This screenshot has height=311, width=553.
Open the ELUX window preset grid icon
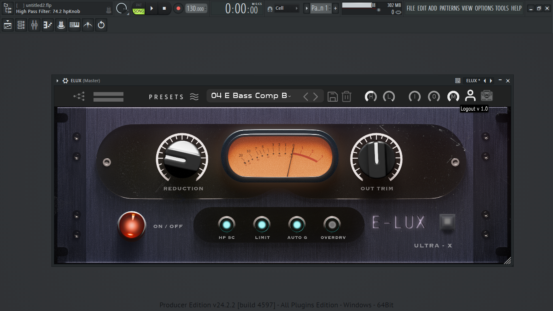458,81
